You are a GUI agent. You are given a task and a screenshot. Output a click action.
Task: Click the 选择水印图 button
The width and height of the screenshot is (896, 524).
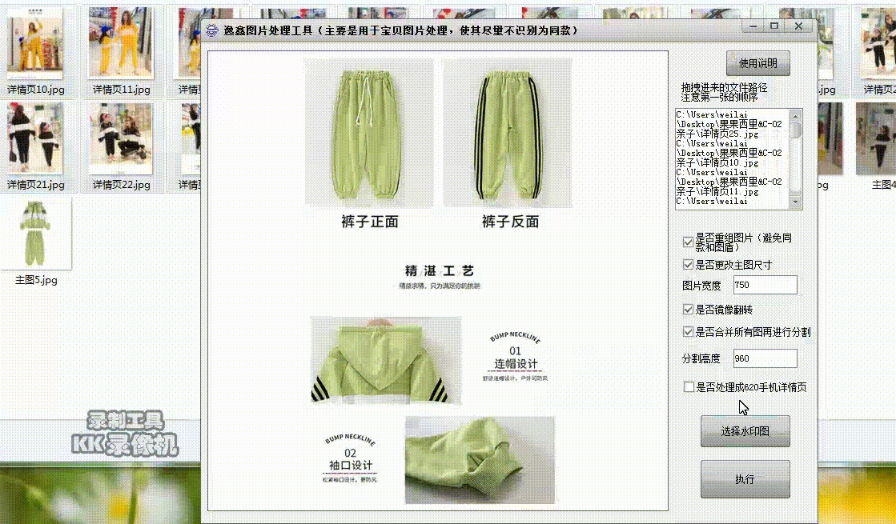(745, 431)
